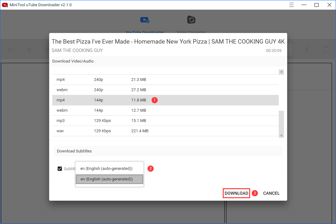Open the Video Converter tab icon
The height and width of the screenshot is (224, 336).
191,20
